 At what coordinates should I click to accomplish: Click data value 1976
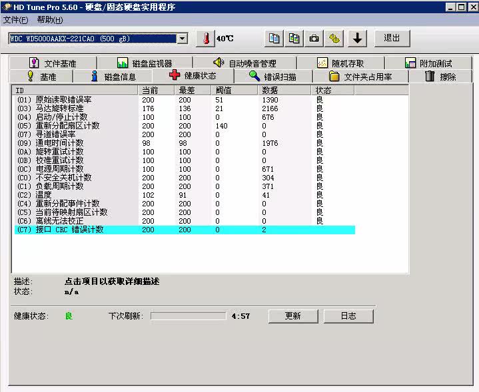pyautogui.click(x=270, y=143)
